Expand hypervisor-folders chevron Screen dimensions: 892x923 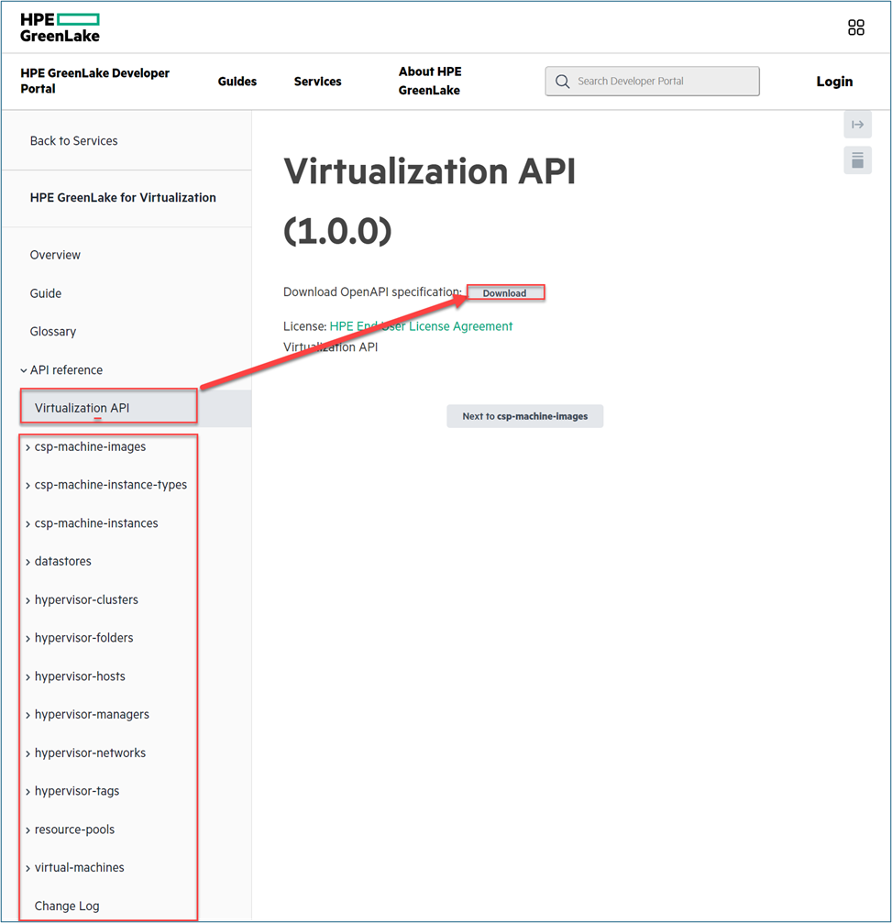[28, 639]
